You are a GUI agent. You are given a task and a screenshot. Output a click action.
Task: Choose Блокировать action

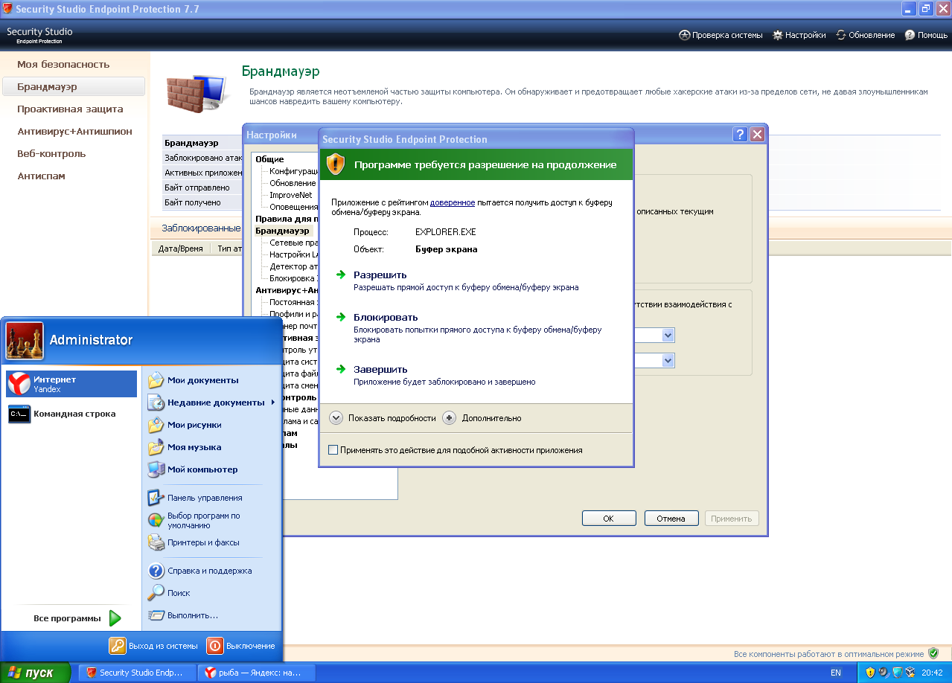tap(386, 317)
